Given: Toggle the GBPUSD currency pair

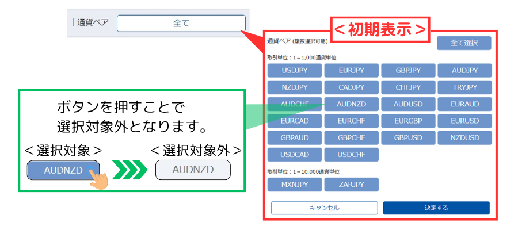Looking at the screenshot, I should coord(408,137).
